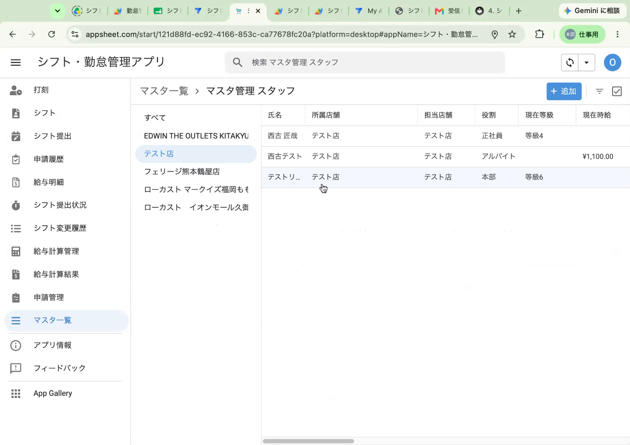Image resolution: width=630 pixels, height=445 pixels.
Task: Select フェリージ熊本鶴屋店 in store list
Action: pyautogui.click(x=196, y=172)
